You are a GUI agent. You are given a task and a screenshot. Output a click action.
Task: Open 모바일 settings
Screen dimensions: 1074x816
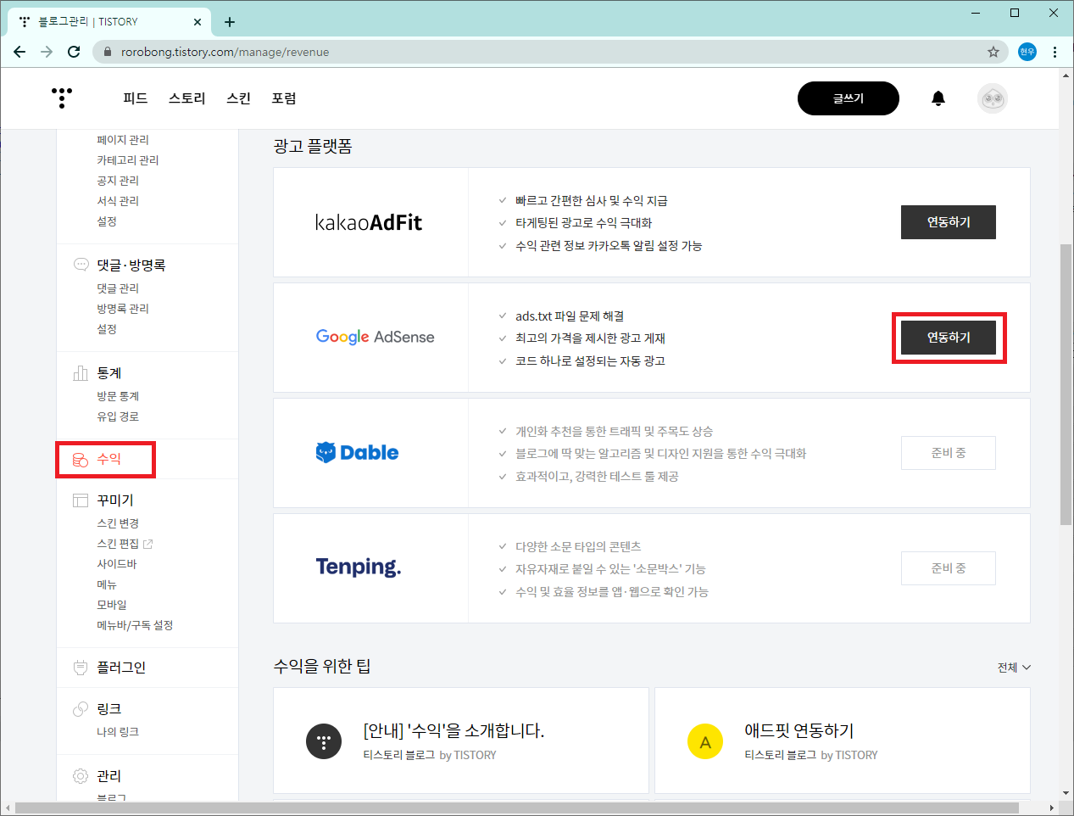pyautogui.click(x=112, y=605)
